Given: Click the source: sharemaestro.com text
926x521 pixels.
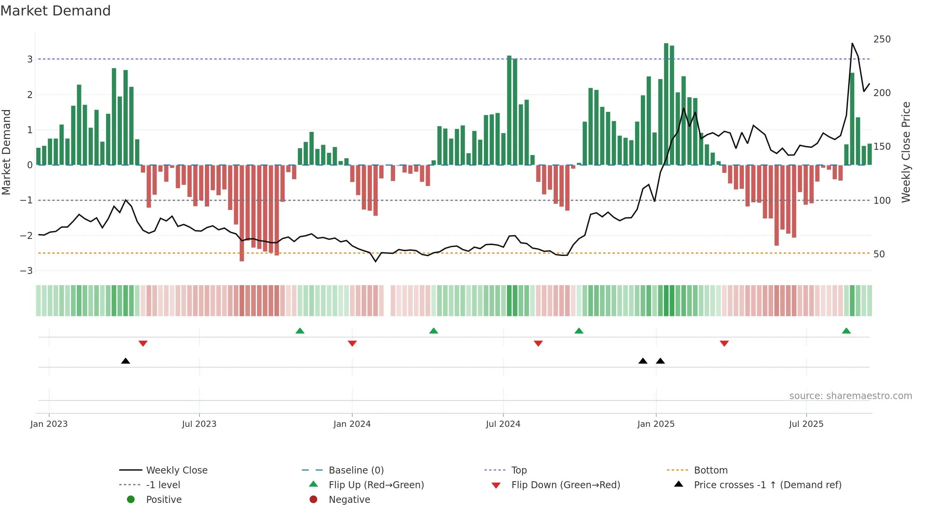Looking at the screenshot, I should point(851,396).
